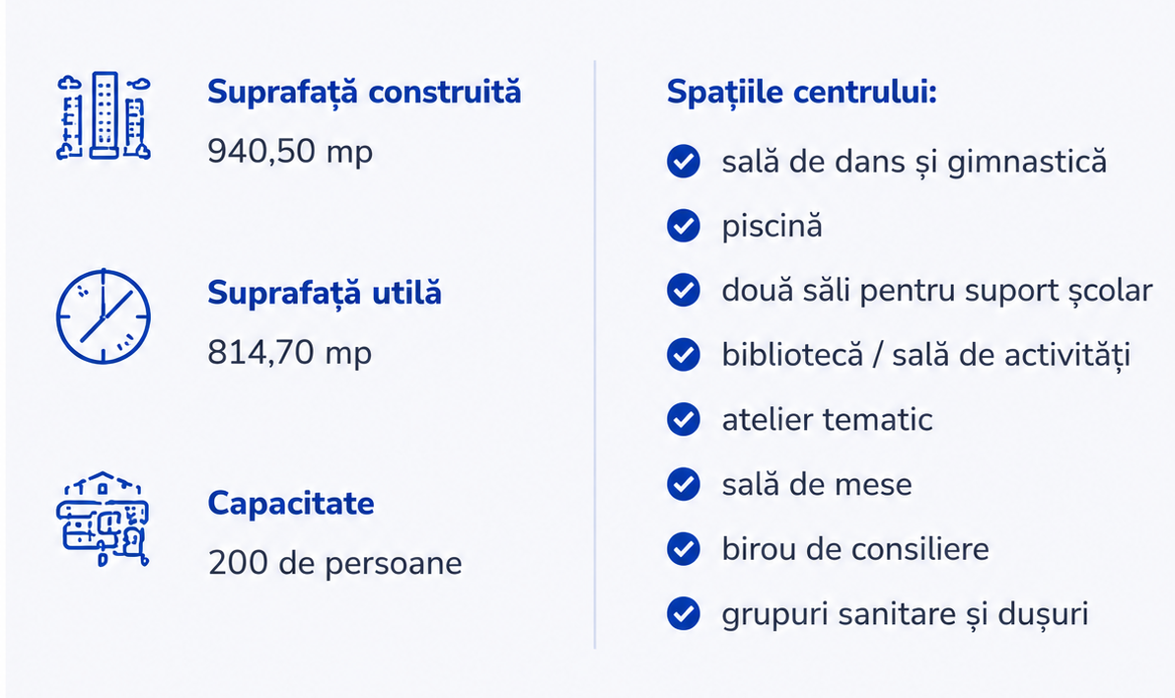Click the checkmark next to sală de mese
Screen dimensions: 1175x698
coord(684,484)
